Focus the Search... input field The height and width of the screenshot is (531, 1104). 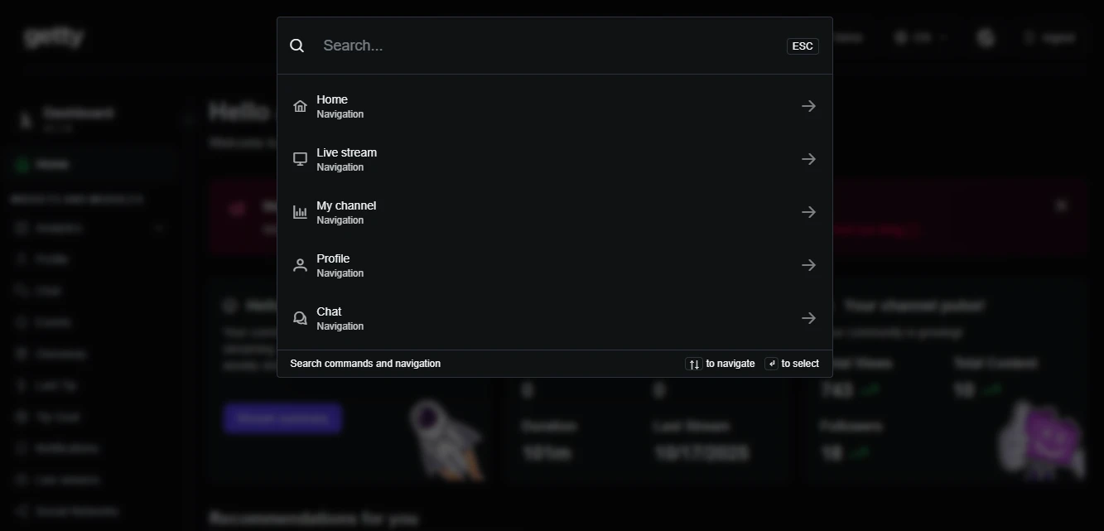coord(548,46)
